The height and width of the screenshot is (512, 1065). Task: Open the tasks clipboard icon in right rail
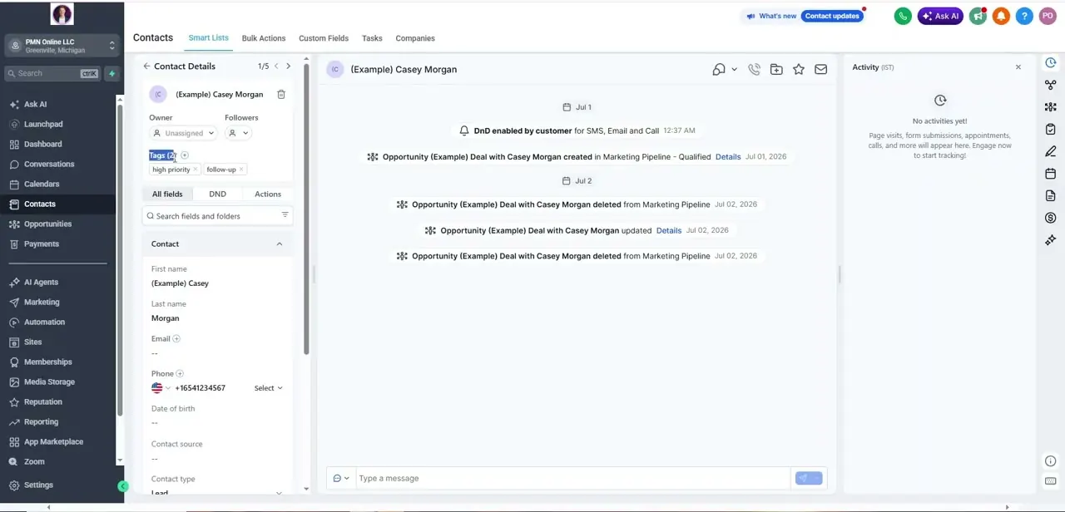pyautogui.click(x=1051, y=130)
